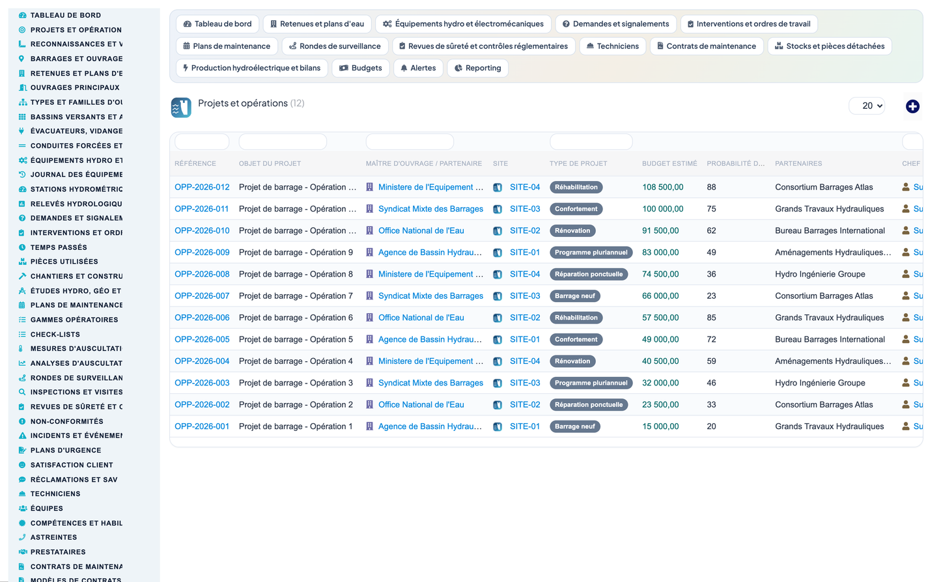This screenshot has width=941, height=582.
Task: Open the Reporting tab
Action: point(477,68)
